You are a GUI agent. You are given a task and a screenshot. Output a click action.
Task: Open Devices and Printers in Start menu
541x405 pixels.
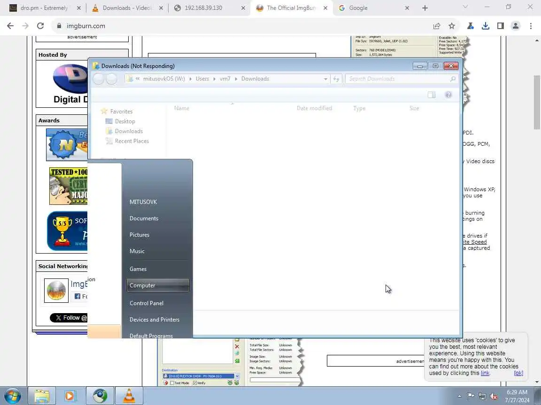click(x=154, y=320)
